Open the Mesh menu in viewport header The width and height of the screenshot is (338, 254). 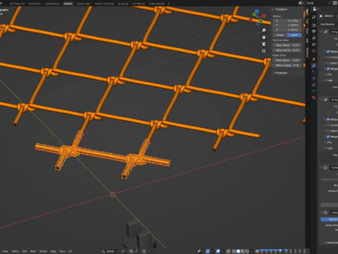[x=33, y=251]
